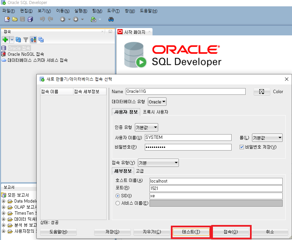Viewport: 292px width, 240px height.
Task: Open the 파일(F) menu
Action: point(9,11)
